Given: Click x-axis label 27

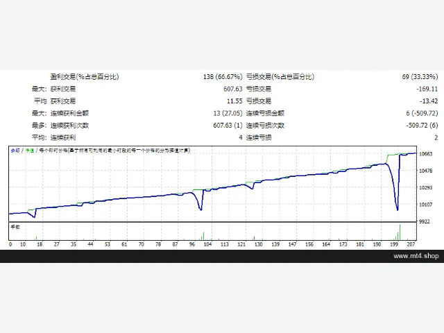Looking at the screenshot, I should 57,244.
